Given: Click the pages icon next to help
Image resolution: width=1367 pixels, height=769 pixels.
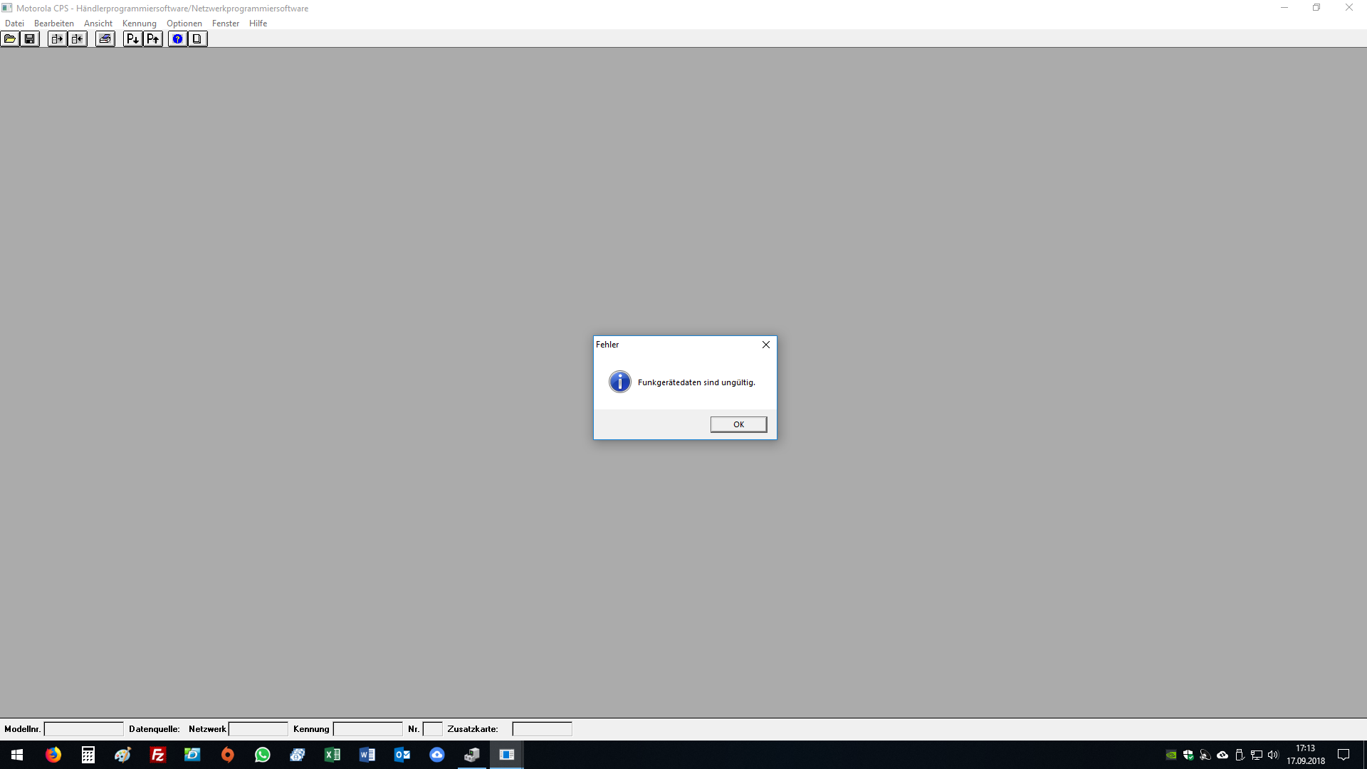Looking at the screenshot, I should [x=197, y=39].
